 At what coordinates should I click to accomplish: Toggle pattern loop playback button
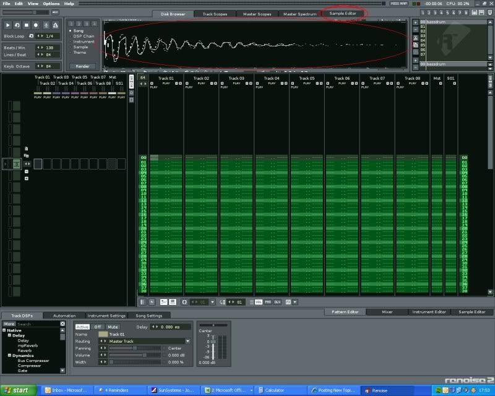pyautogui.click(x=17, y=25)
